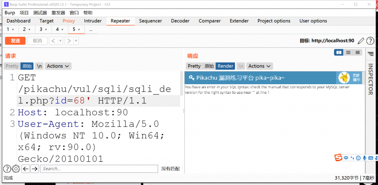Screen dimensions: 378x185
Task: Select top-bottom stacked layout icon
Action: [x=348, y=53]
